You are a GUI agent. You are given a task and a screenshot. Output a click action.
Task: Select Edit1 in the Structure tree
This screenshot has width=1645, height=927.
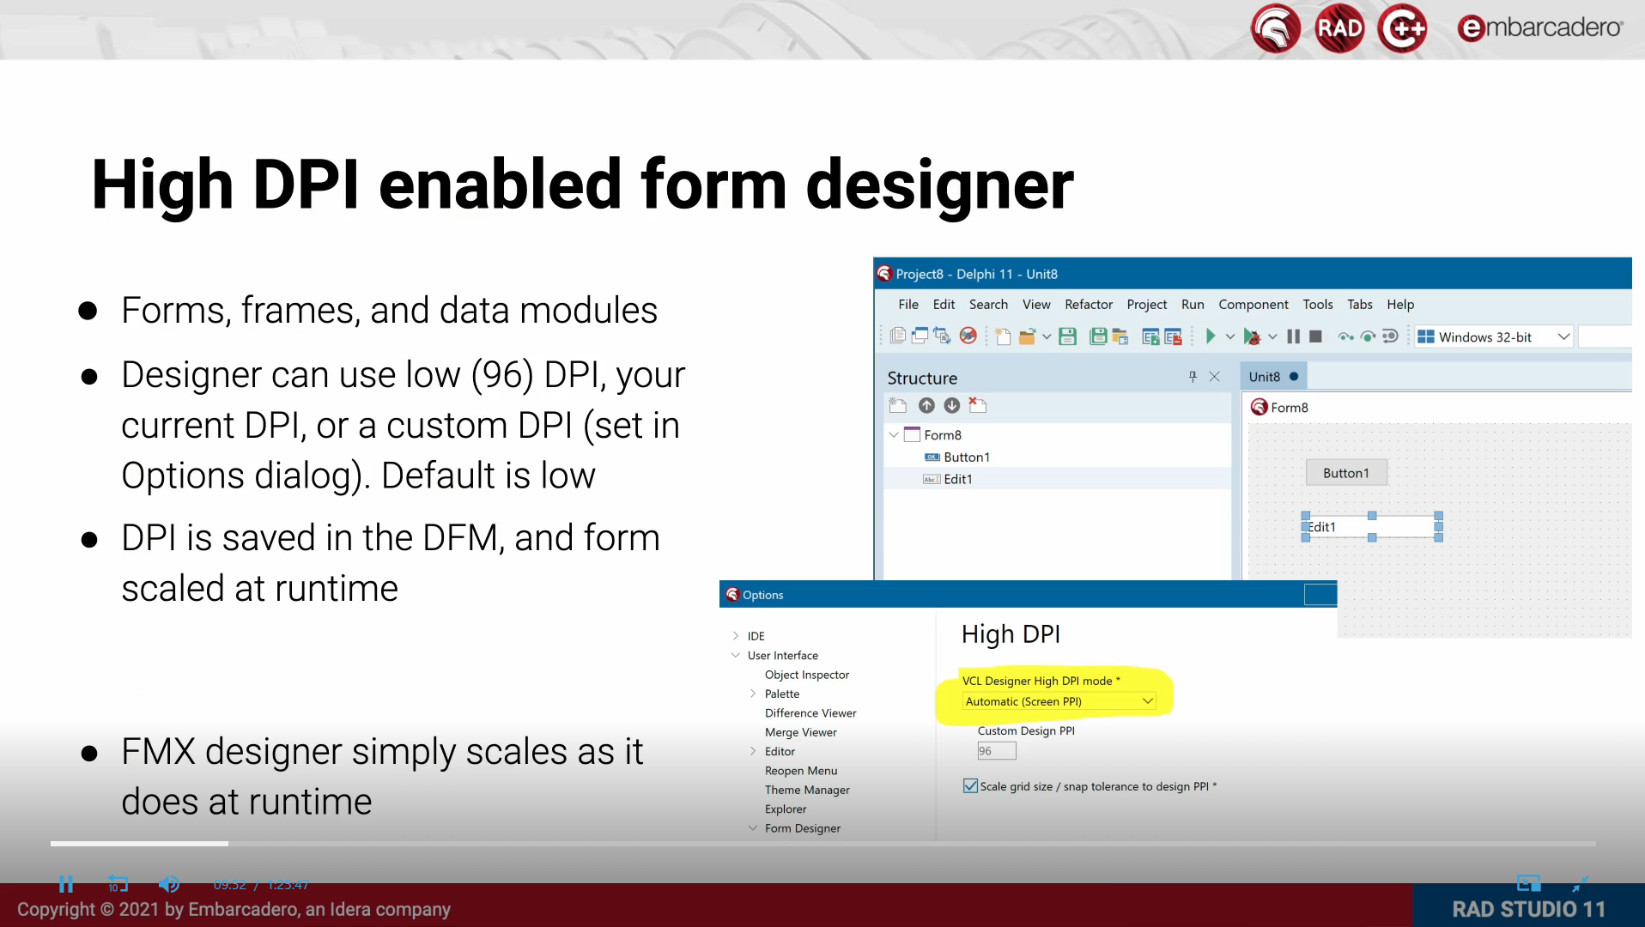957,479
